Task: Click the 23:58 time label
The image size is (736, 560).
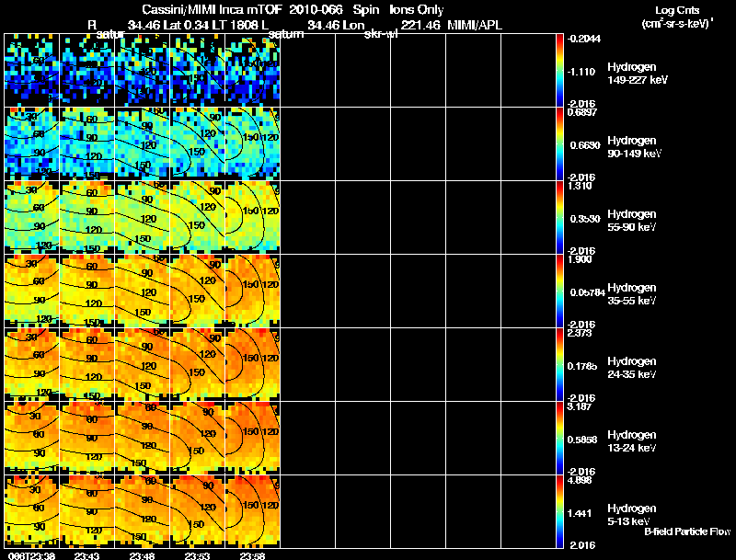Action: point(252,555)
